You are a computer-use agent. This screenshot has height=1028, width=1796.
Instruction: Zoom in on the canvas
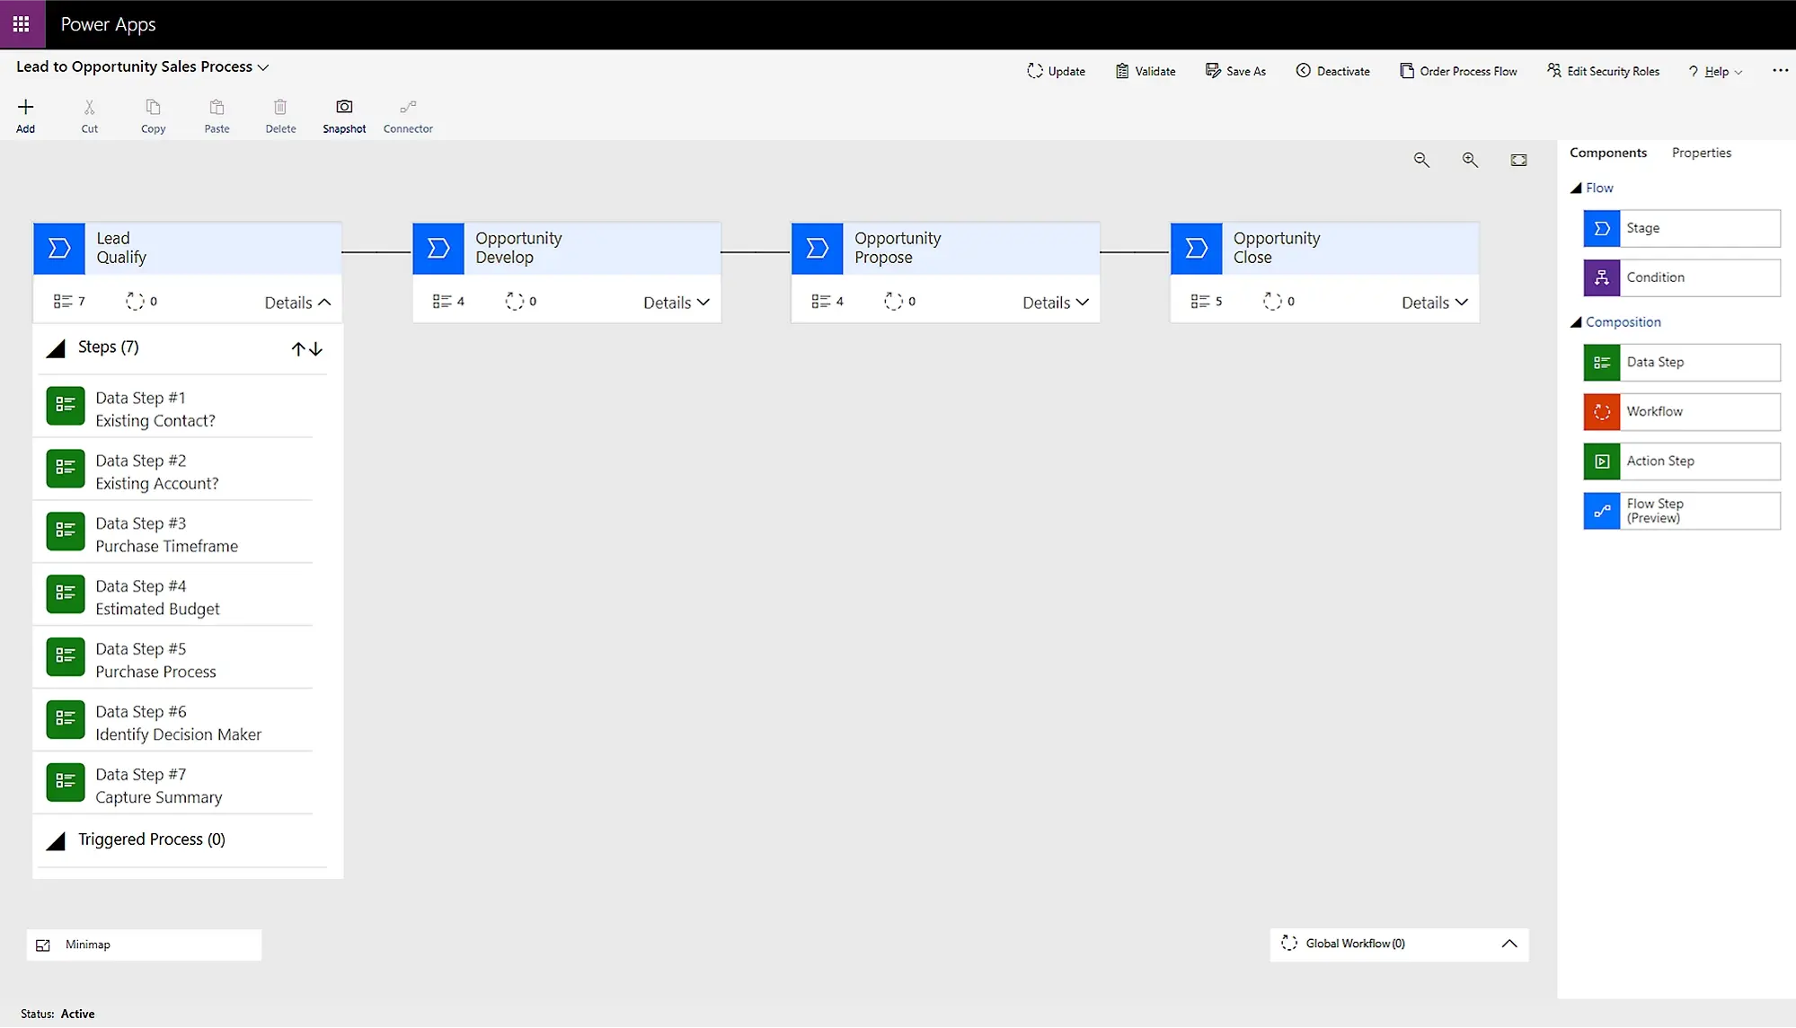pos(1470,160)
